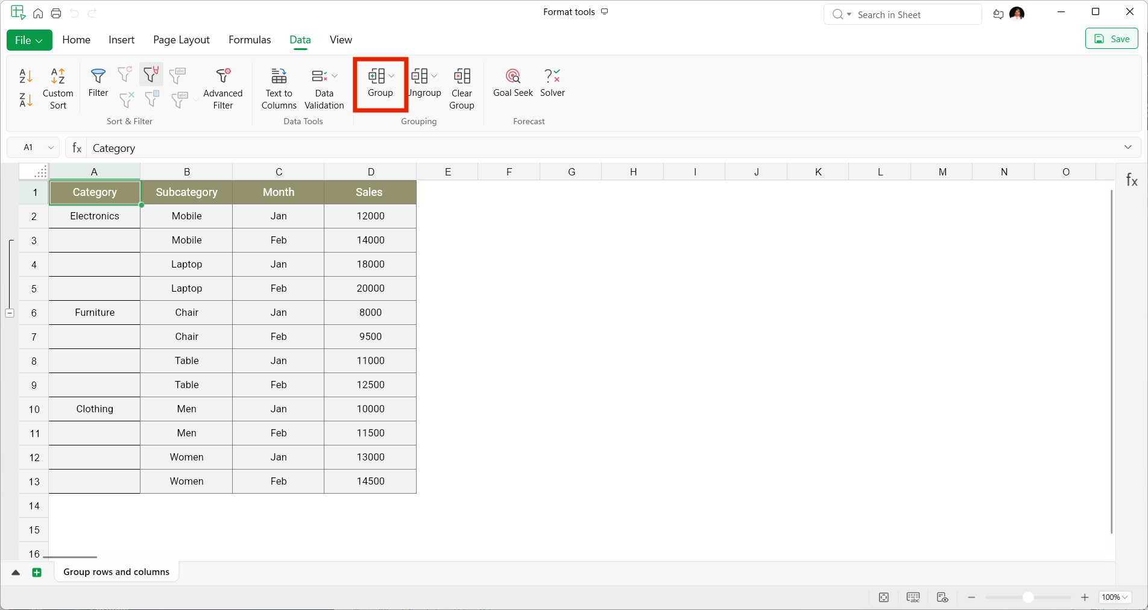The image size is (1148, 610).
Task: Expand the Group dropdown arrow
Action: point(392,76)
